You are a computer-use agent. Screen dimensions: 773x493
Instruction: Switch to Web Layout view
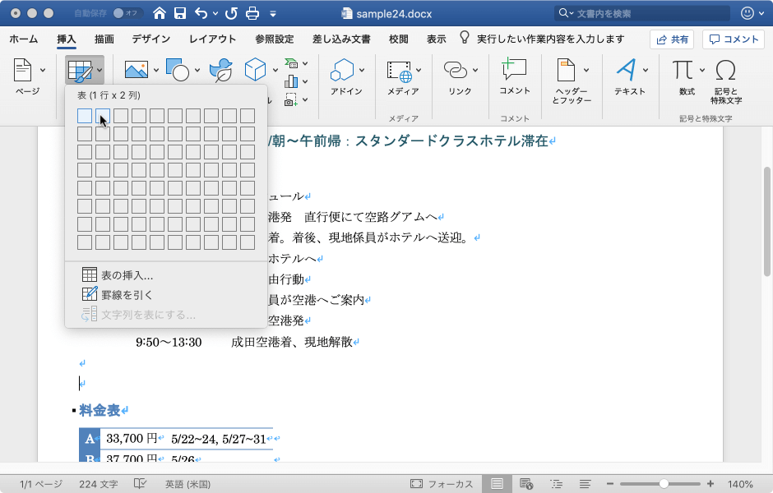coord(526,484)
